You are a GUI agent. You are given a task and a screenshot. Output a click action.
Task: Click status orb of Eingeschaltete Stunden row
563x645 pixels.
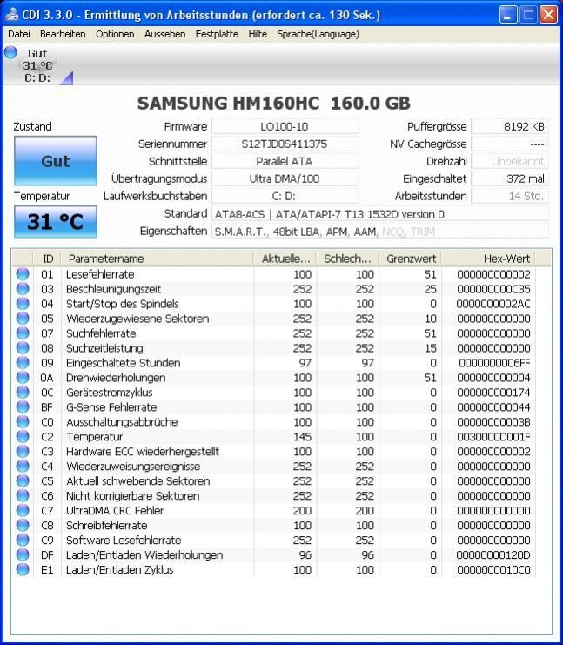tap(23, 363)
